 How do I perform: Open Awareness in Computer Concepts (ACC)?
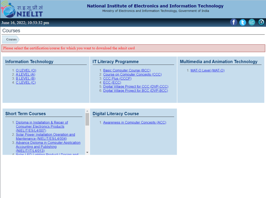click(x=135, y=122)
